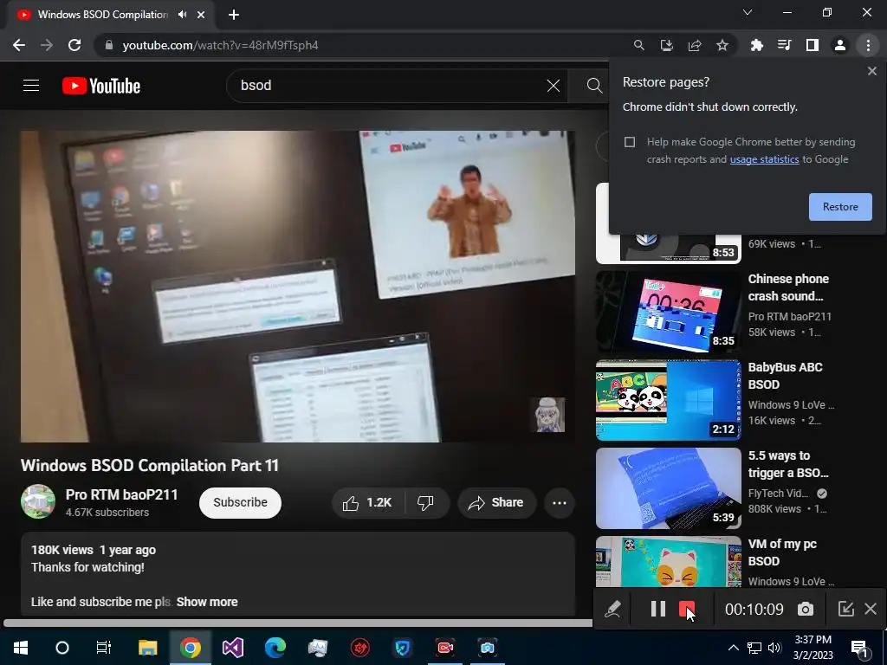887x665 pixels.
Task: Open Visual Studio from taskbar
Action: point(232,648)
